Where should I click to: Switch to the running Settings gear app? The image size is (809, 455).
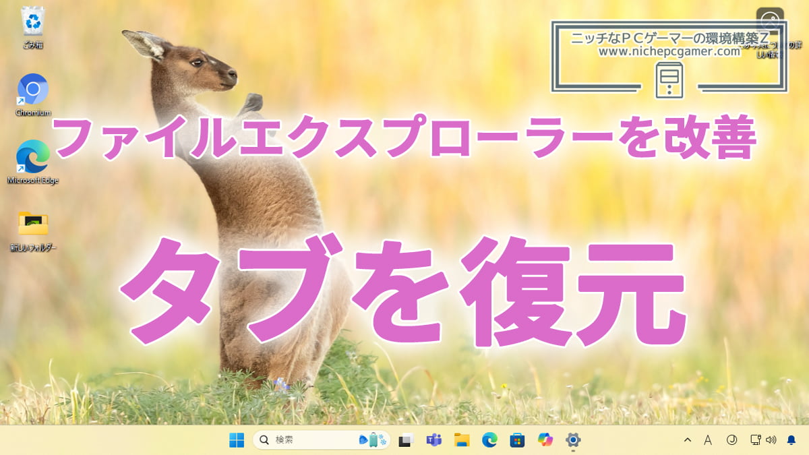[x=573, y=440]
